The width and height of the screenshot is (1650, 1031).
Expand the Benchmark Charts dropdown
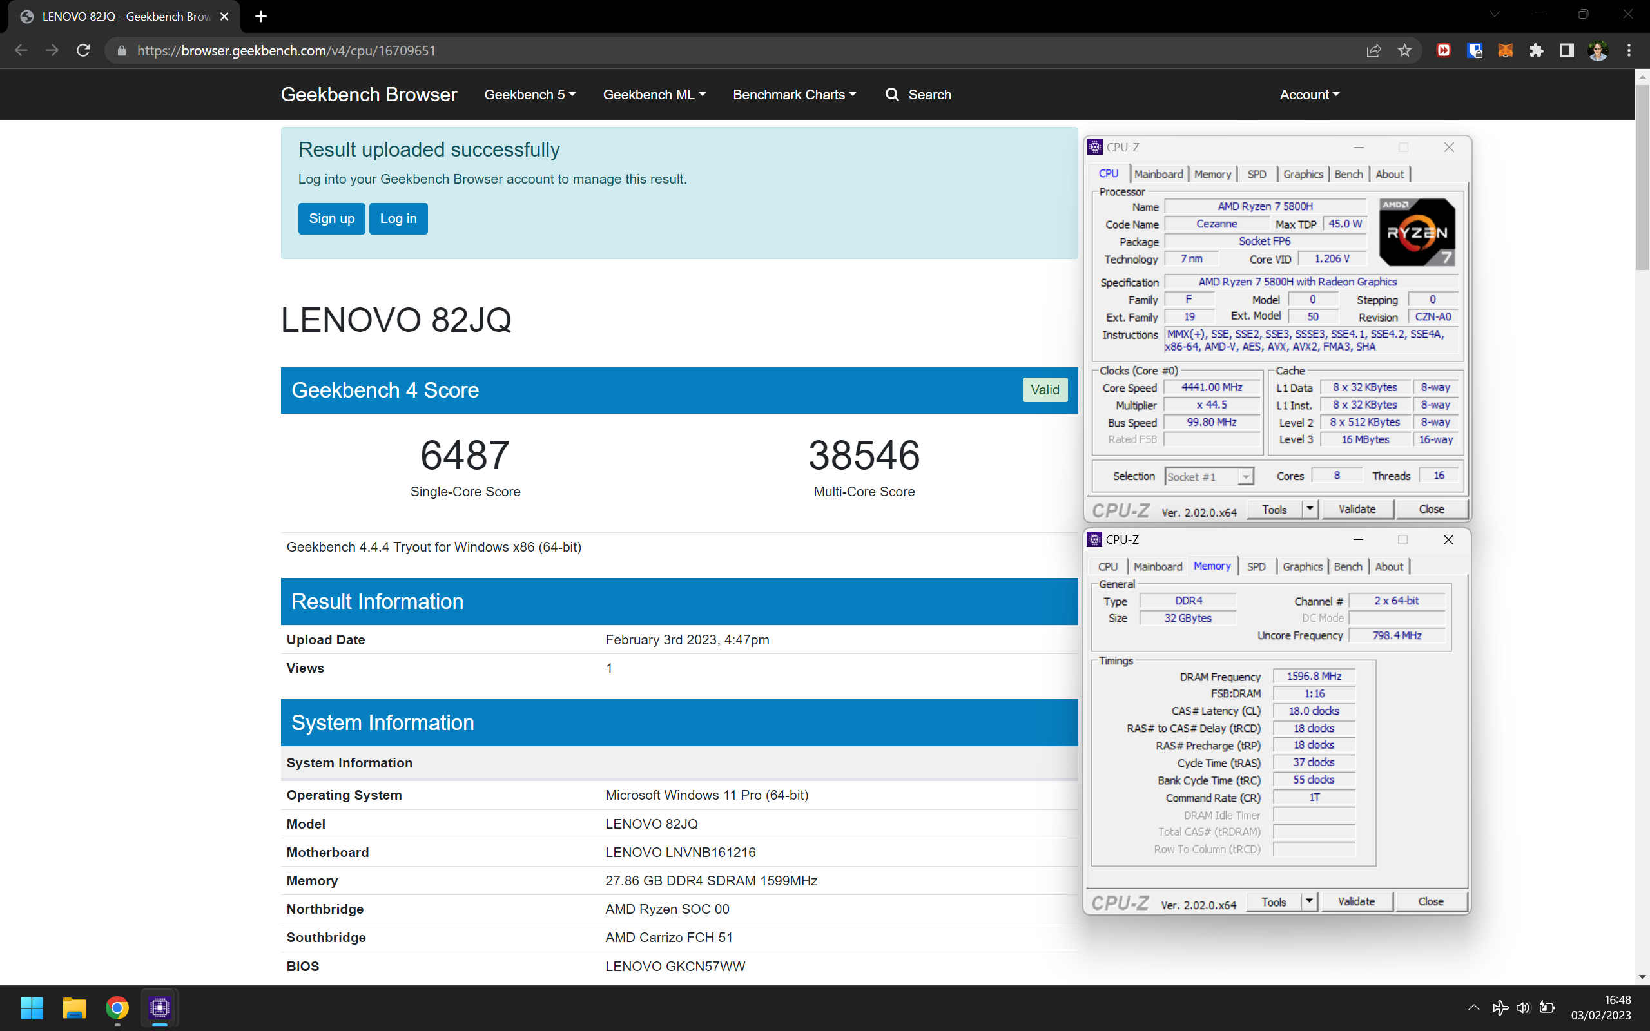(x=794, y=95)
